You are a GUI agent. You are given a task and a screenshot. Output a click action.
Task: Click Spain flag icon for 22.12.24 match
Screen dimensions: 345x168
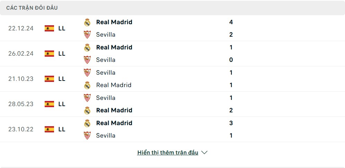[49, 28]
